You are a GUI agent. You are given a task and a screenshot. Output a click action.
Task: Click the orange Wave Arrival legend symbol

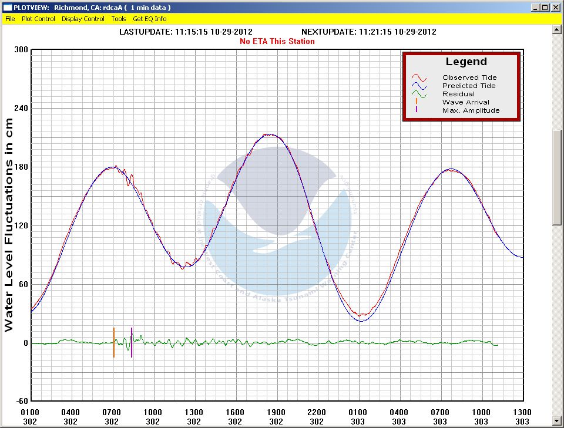pos(417,102)
